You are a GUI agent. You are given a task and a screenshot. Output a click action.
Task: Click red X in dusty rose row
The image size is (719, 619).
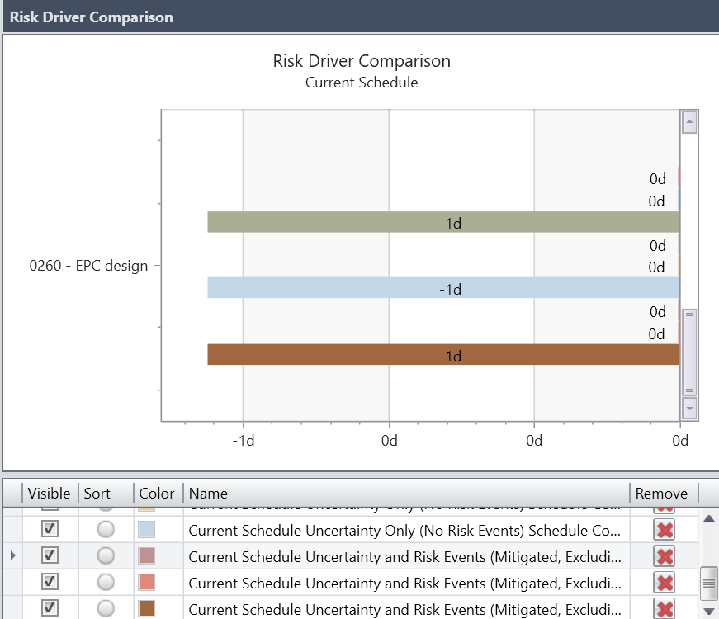(664, 556)
